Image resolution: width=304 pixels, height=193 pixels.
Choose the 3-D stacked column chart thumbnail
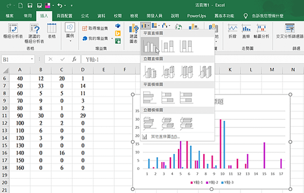(x=168, y=72)
